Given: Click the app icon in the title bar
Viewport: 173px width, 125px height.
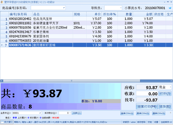Looking at the screenshot, I should [2, 2].
